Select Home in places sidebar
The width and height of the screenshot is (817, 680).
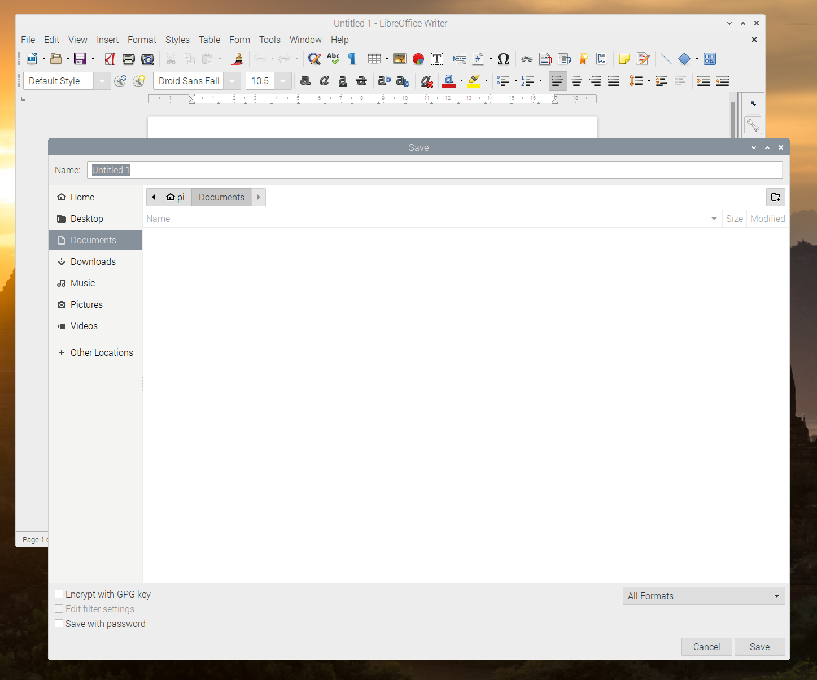coord(95,197)
